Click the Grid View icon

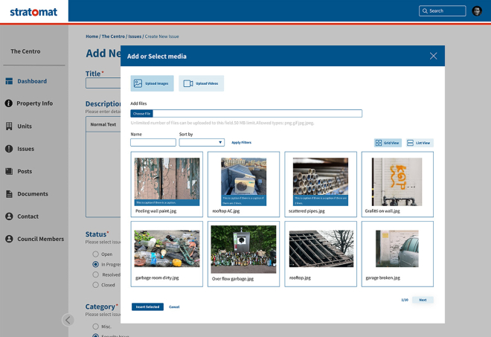coord(379,143)
